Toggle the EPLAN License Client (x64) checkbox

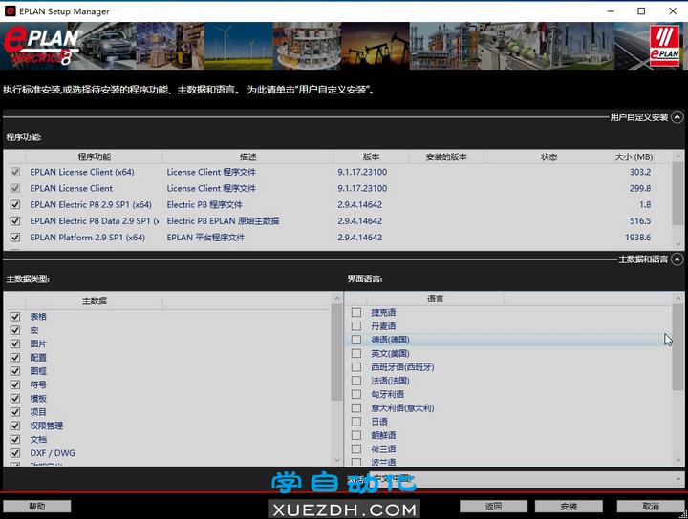(x=15, y=172)
